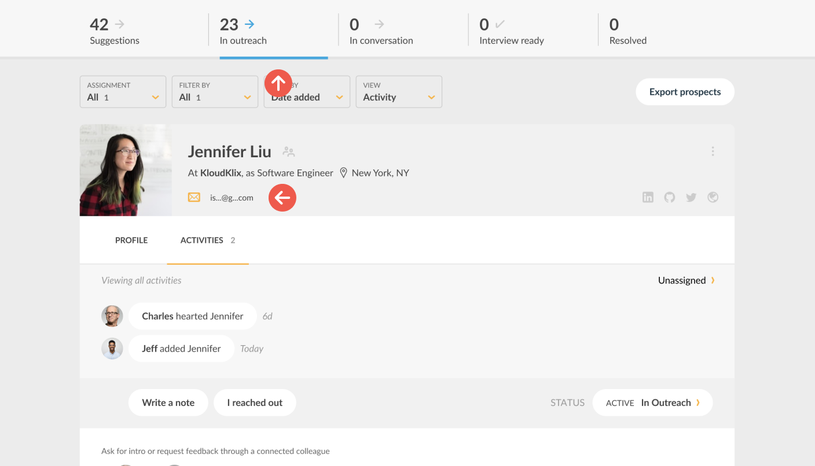The height and width of the screenshot is (466, 815).
Task: Open the three-dot menu on Jennifer's card
Action: (x=713, y=151)
